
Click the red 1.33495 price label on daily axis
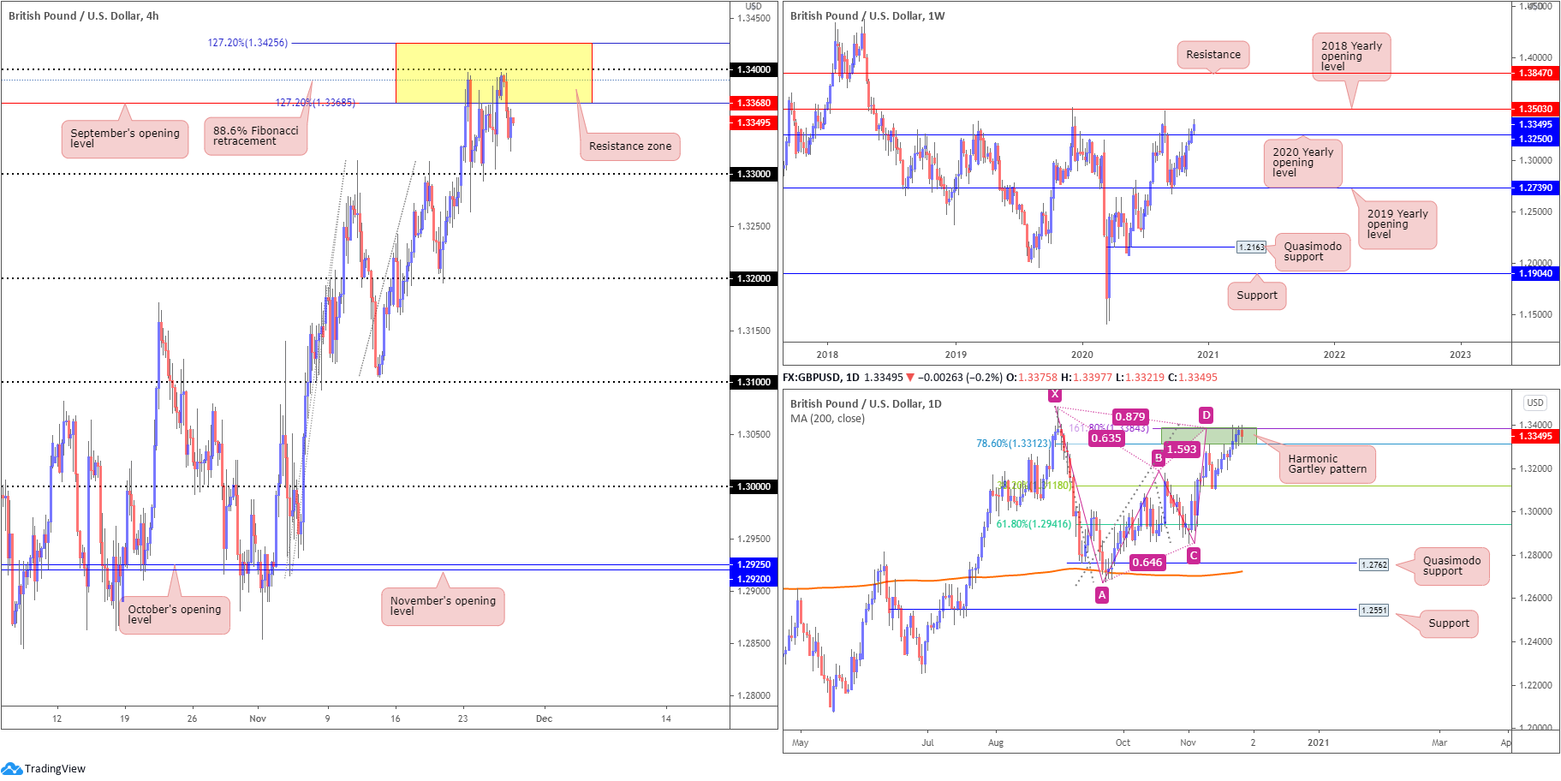coord(1535,437)
